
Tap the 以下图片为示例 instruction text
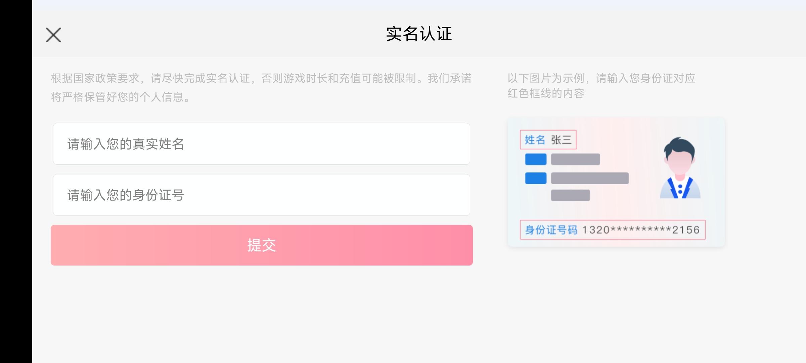601,86
